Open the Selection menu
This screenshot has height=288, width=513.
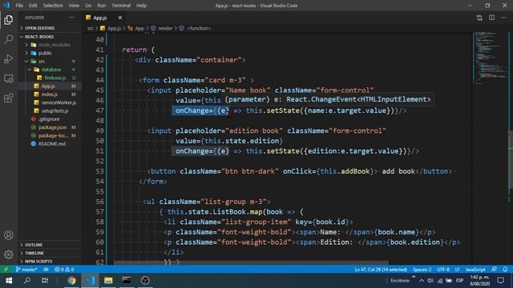(53, 6)
